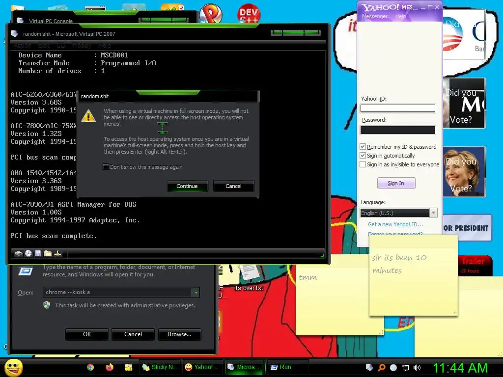Open the Dev-C++ desktop icon

(249, 13)
